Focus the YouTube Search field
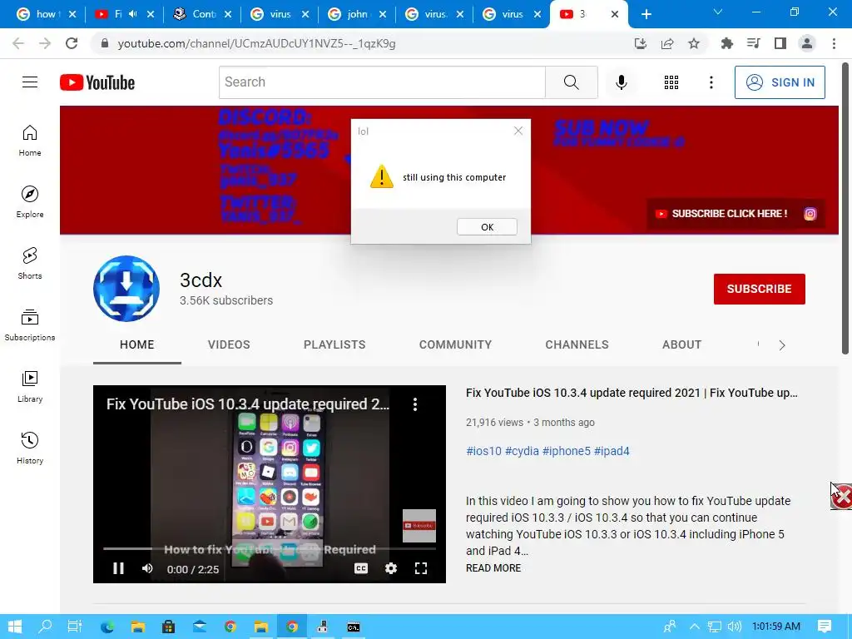The image size is (852, 639). click(x=382, y=82)
